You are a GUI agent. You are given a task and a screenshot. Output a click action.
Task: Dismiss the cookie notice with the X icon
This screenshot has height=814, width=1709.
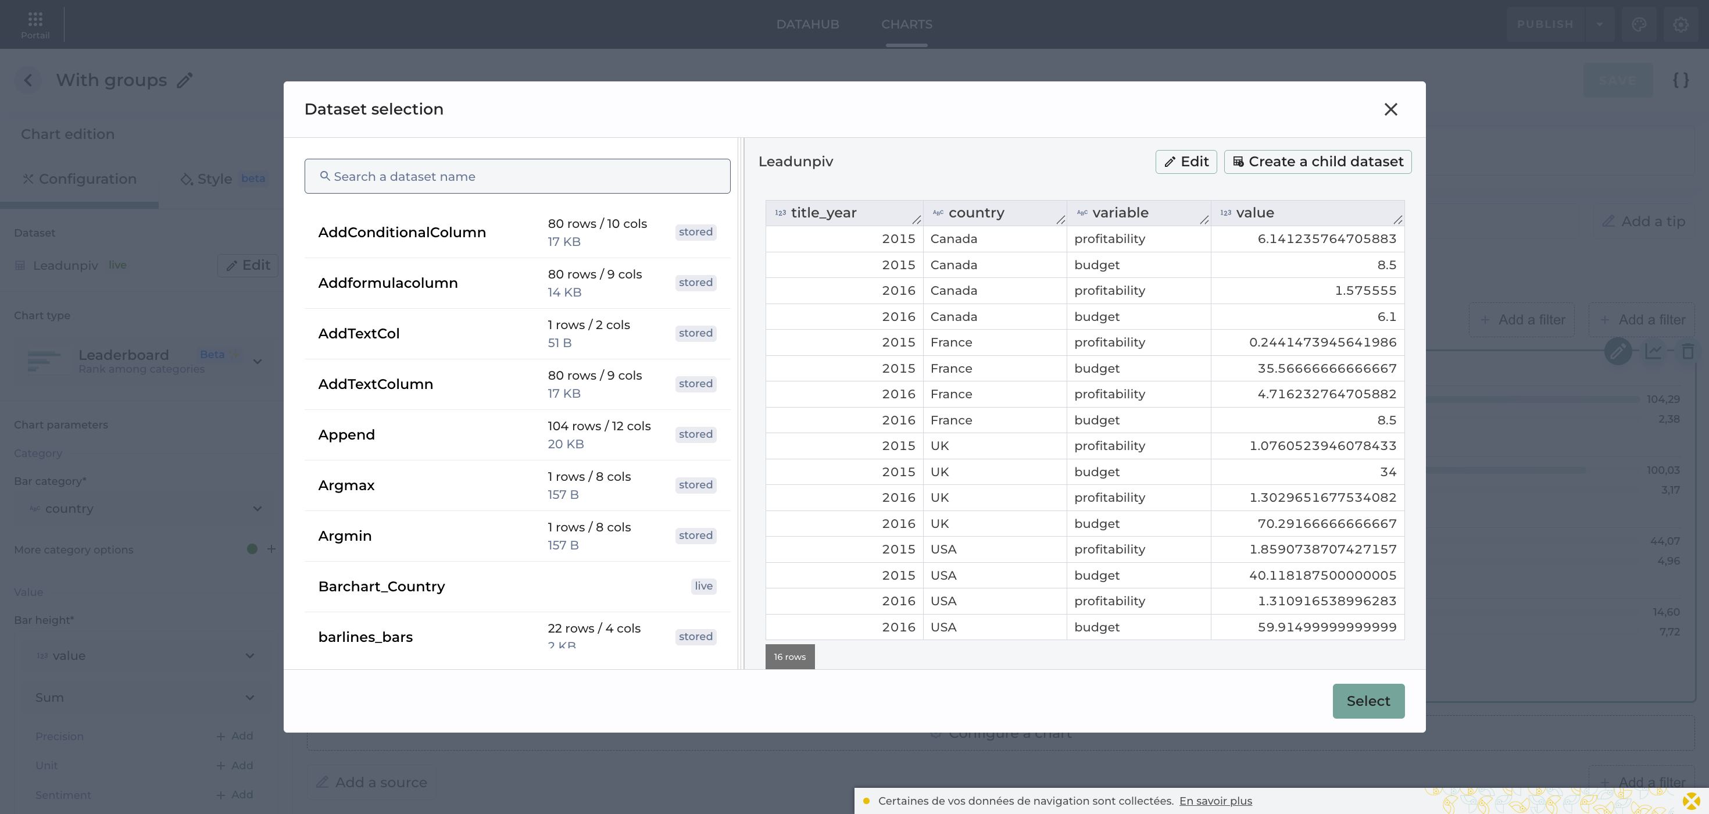click(1691, 801)
